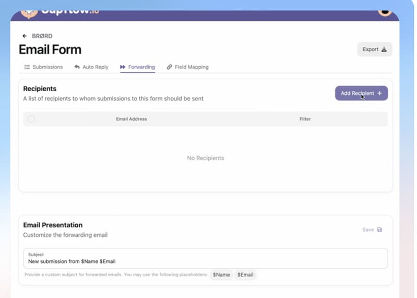
Task: Open the user avatar menu
Action: (385, 12)
